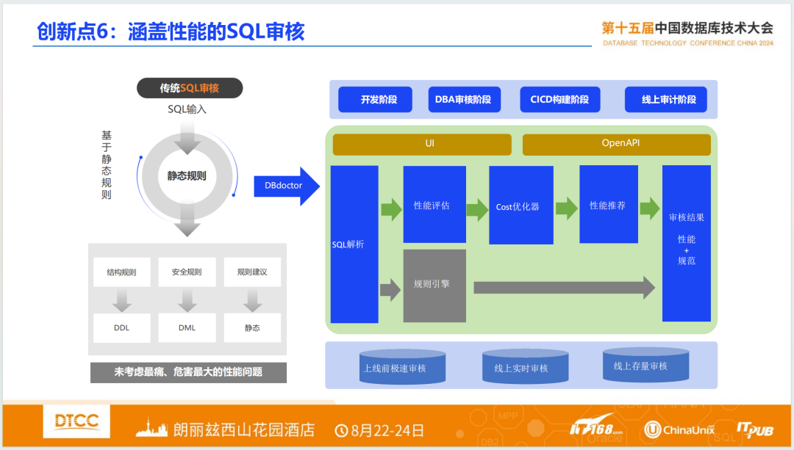The height and width of the screenshot is (450, 794).
Task: Click the 规则建议 box
Action: (252, 272)
